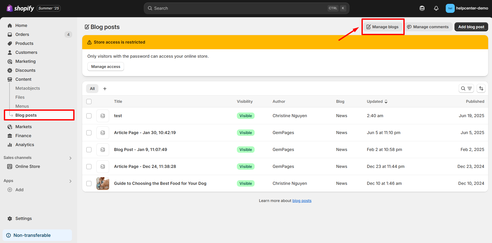Viewport: 492px width, 243px height.
Task: Click the Add blog post button
Action: tap(471, 27)
